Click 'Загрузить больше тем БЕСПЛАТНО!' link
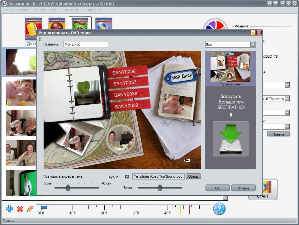 [x=231, y=102]
